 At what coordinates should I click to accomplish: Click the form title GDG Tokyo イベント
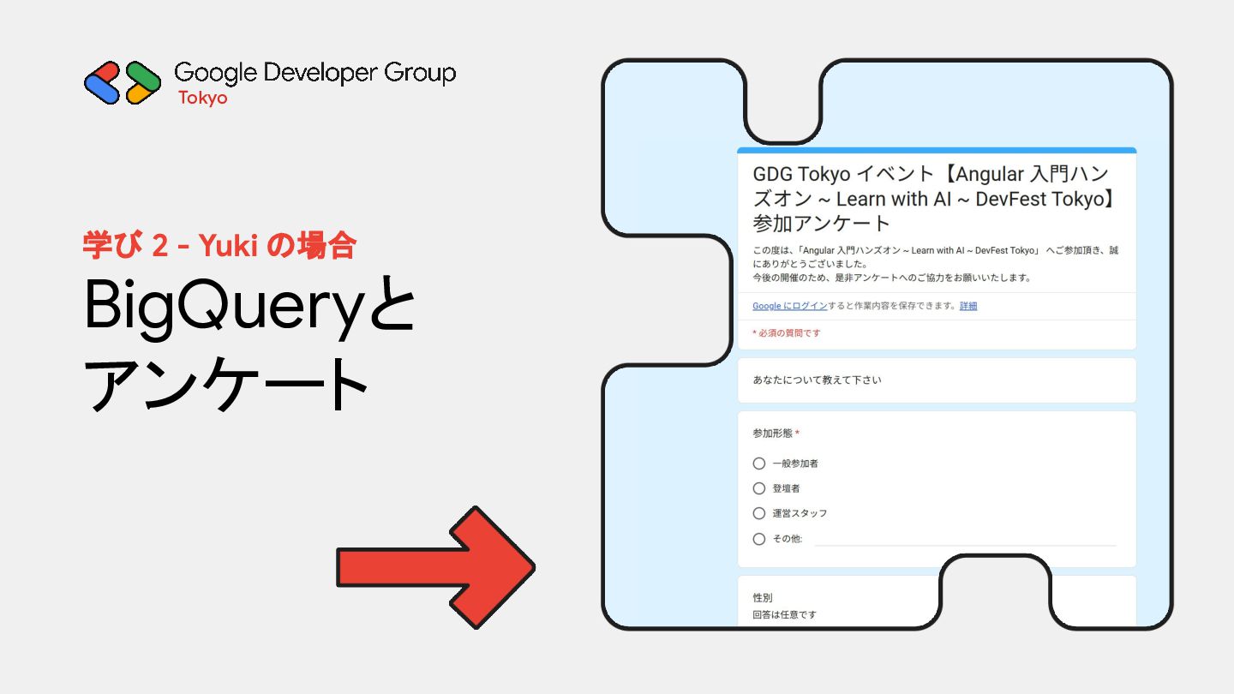coord(933,199)
